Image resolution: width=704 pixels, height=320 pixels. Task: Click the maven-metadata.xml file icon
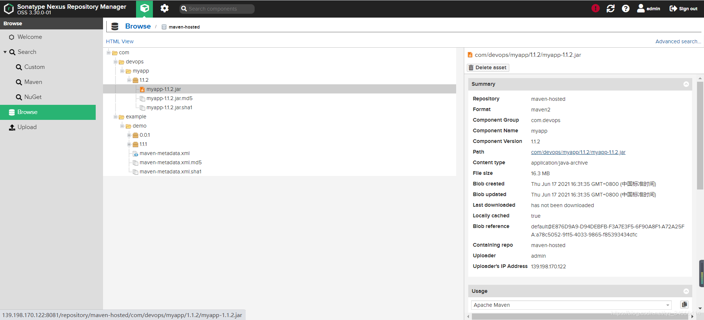pyautogui.click(x=135, y=154)
